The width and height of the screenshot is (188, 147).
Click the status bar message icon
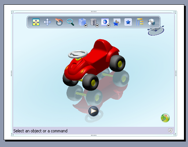[170, 131]
